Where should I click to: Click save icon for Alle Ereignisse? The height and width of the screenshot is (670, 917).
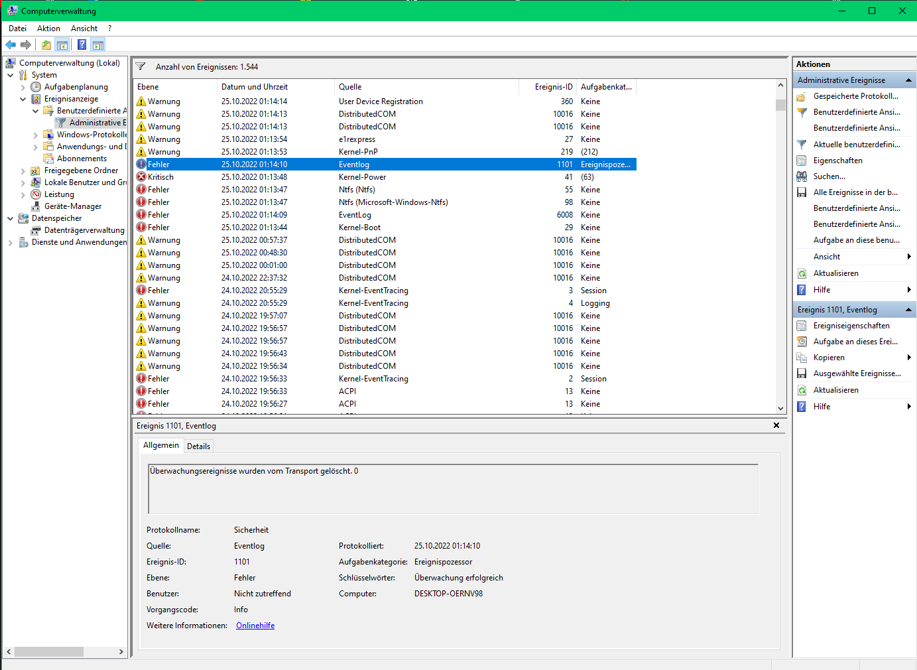(x=802, y=192)
